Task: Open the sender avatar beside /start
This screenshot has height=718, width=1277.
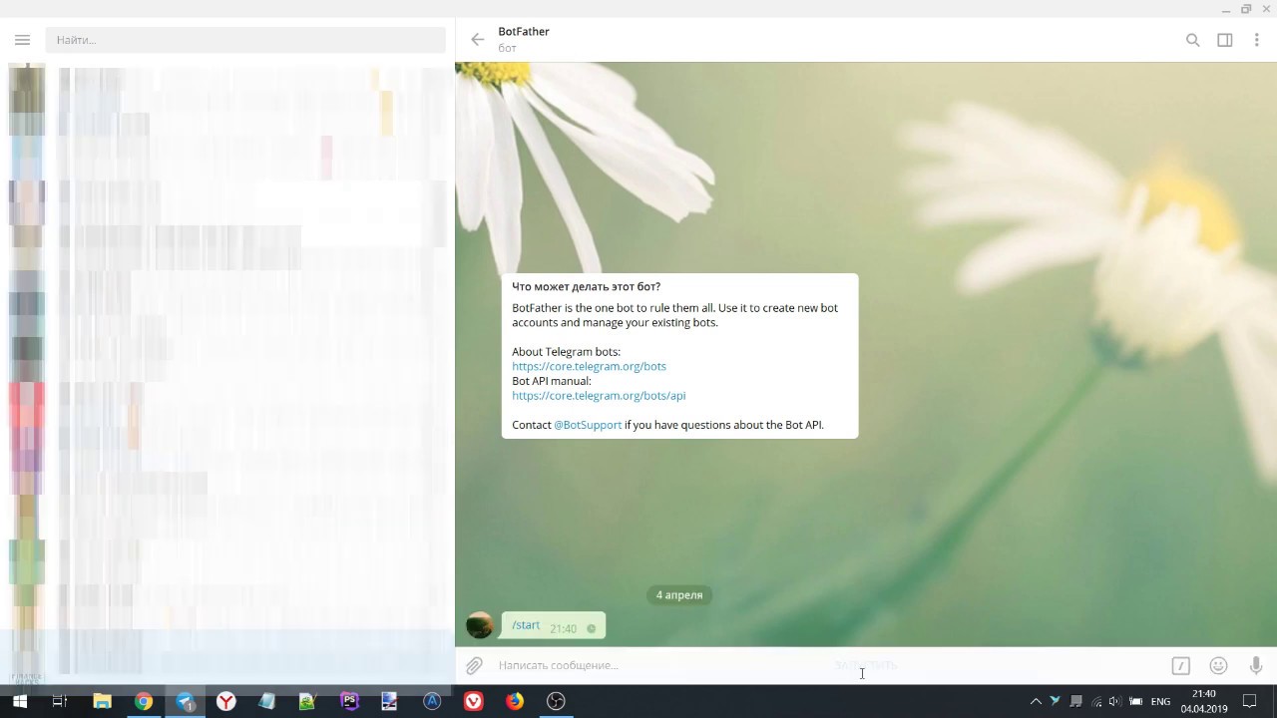Action: tap(480, 625)
